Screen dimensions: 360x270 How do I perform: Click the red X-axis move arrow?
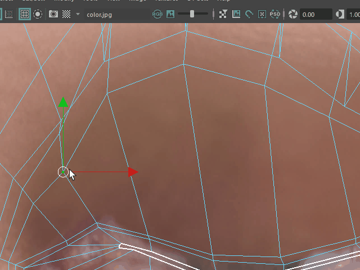click(x=133, y=172)
